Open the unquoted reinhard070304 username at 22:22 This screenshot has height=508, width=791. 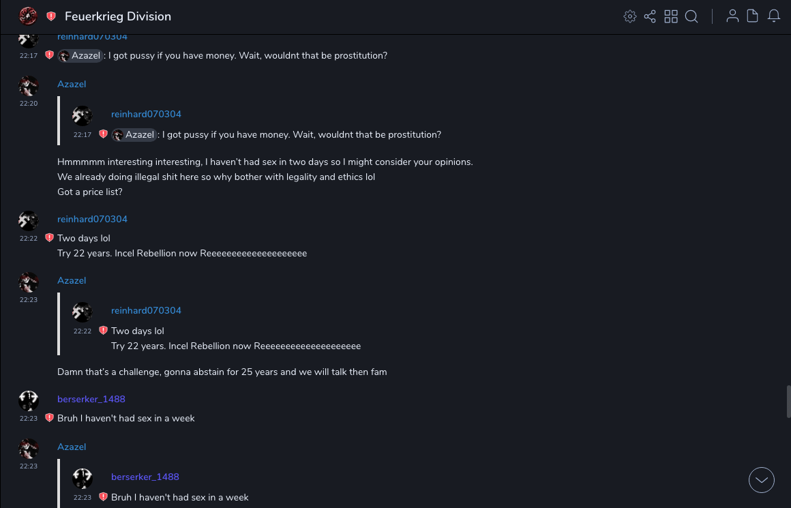pyautogui.click(x=92, y=220)
